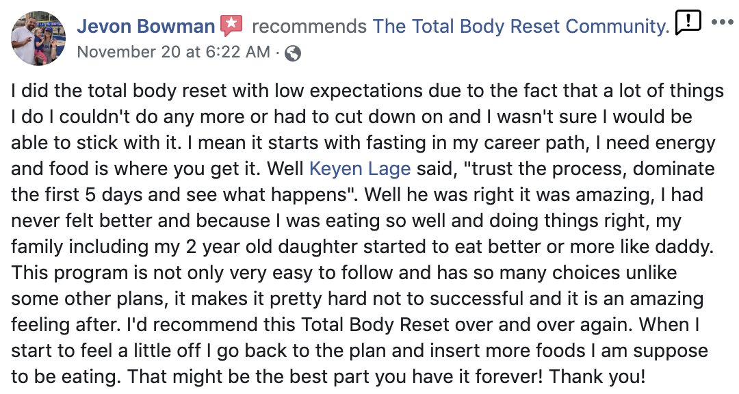Click the word "recommends" in the header
Viewport: 739px width, 394px height.
309,27
